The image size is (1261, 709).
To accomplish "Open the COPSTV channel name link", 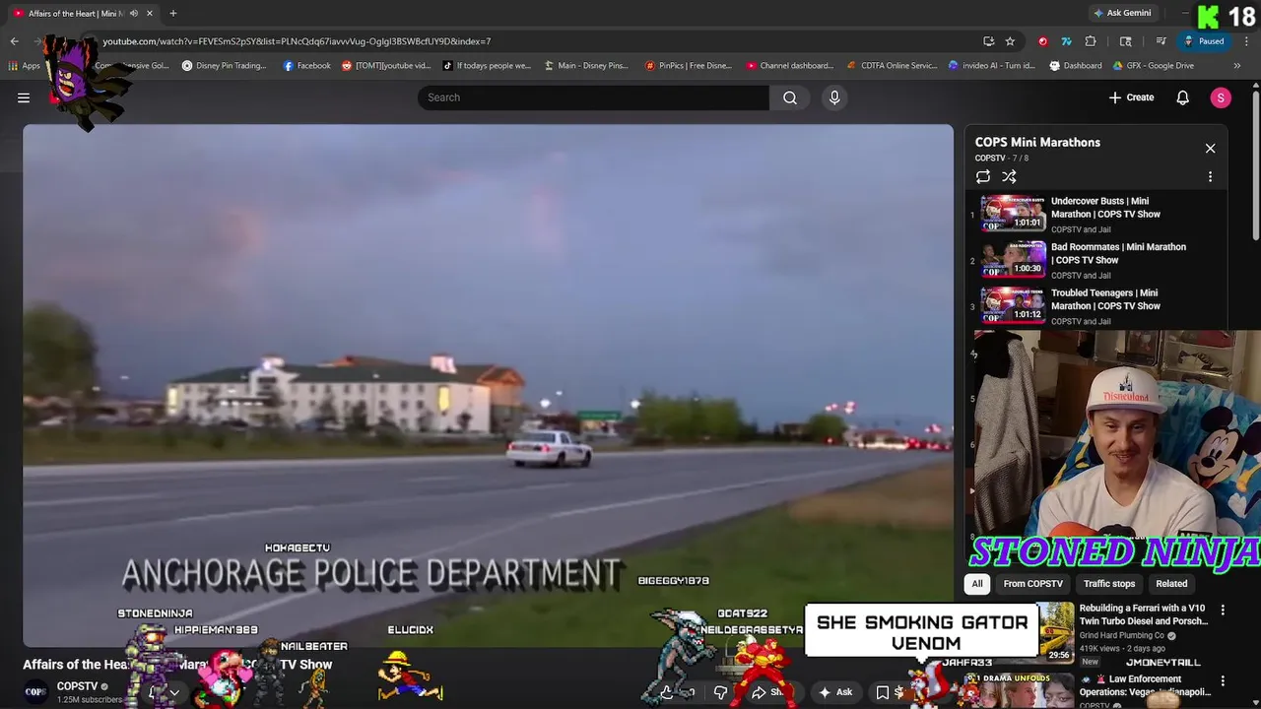I will (x=77, y=686).
